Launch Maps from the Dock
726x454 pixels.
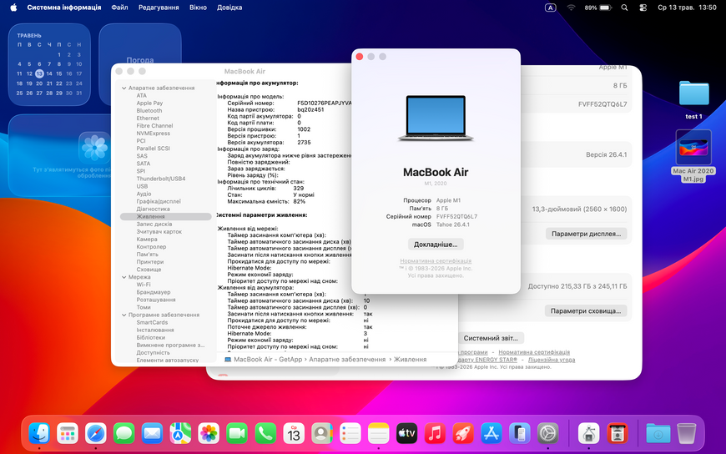180,434
